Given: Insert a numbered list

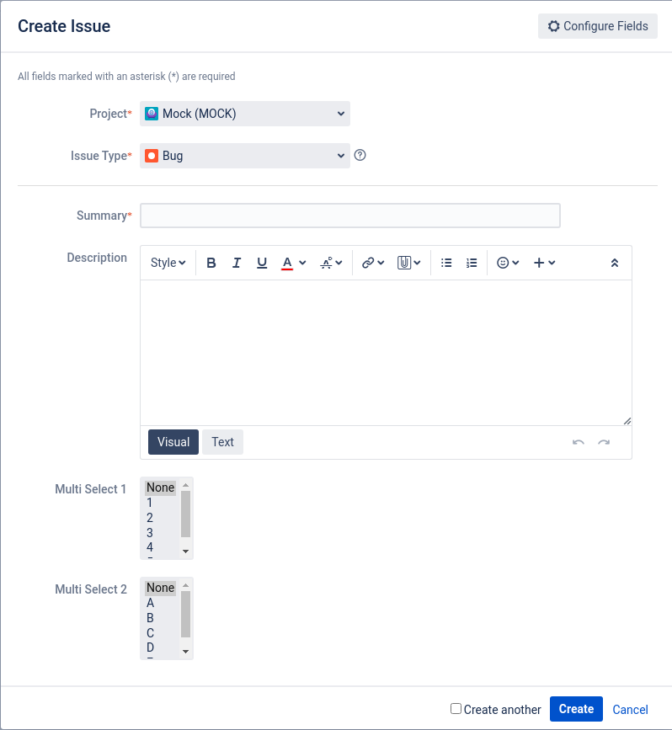Looking at the screenshot, I should click(x=472, y=263).
